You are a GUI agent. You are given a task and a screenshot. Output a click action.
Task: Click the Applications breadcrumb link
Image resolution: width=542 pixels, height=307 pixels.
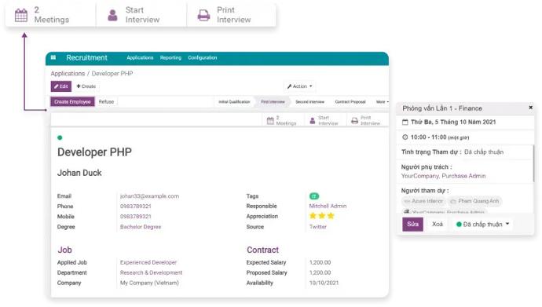(68, 73)
